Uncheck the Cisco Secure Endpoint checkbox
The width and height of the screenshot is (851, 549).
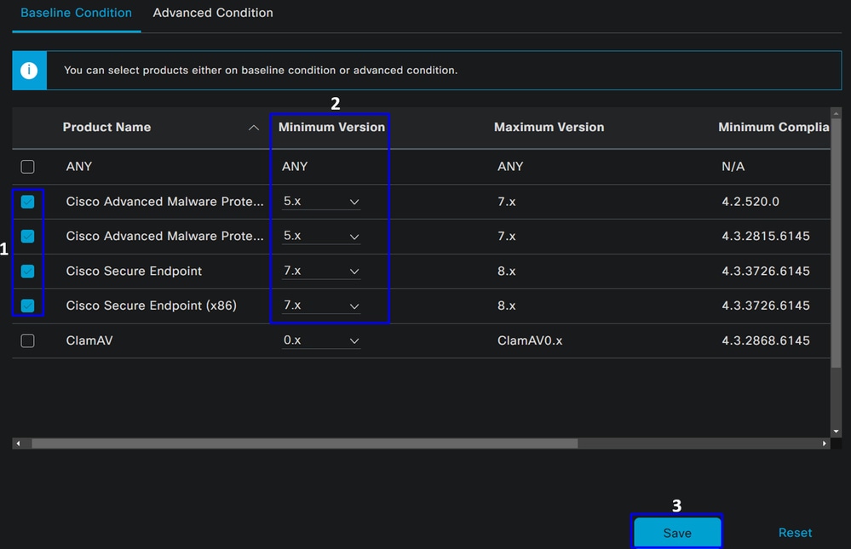pos(27,272)
